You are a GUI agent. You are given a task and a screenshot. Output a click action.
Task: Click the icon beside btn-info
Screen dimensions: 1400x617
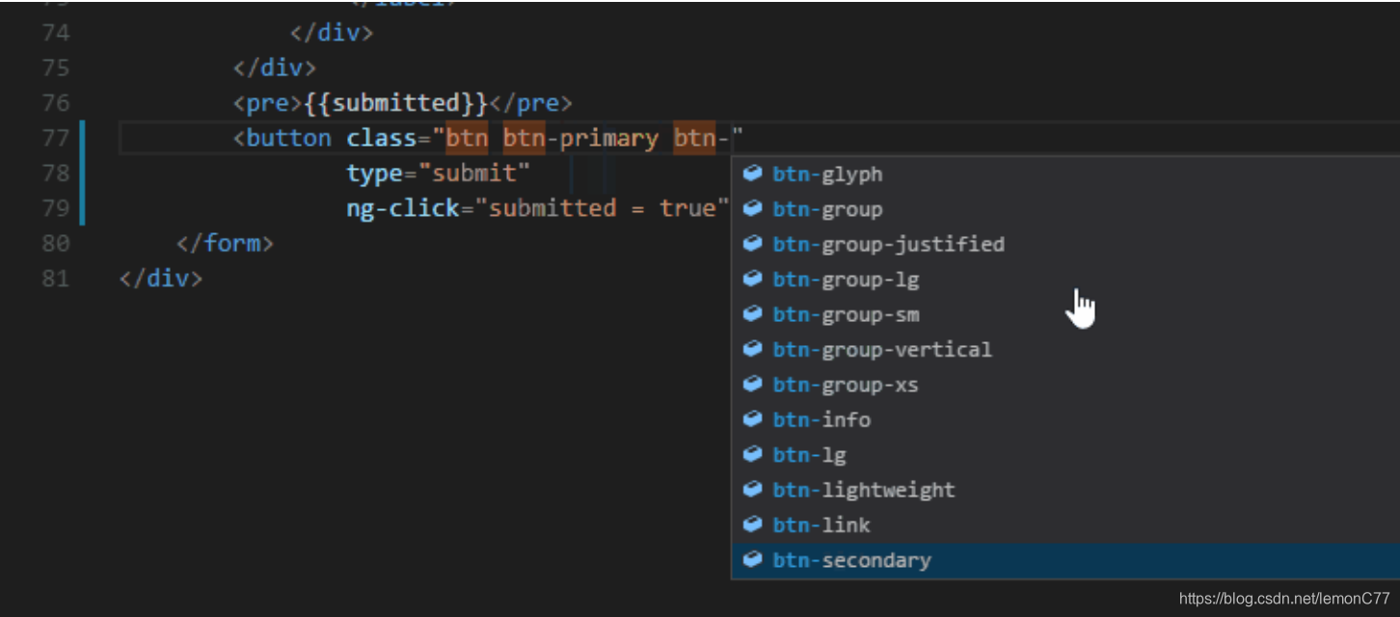coord(753,419)
